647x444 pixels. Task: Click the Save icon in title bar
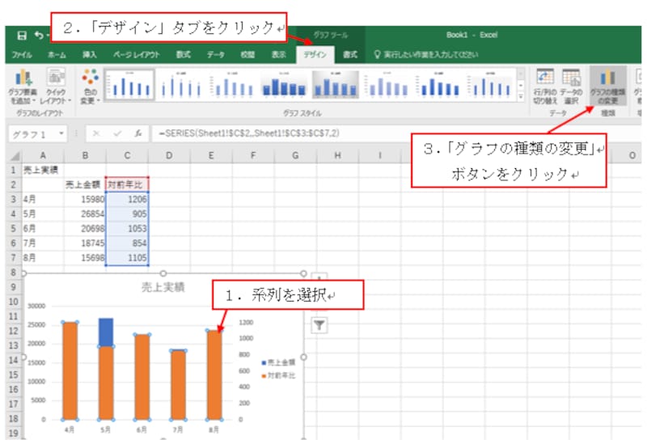pos(22,36)
